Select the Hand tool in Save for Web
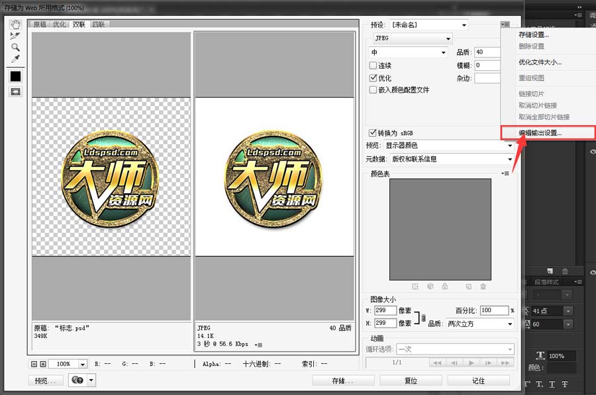 [15, 25]
